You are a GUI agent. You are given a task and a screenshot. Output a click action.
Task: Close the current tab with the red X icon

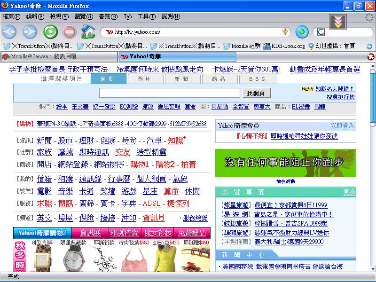(x=370, y=57)
